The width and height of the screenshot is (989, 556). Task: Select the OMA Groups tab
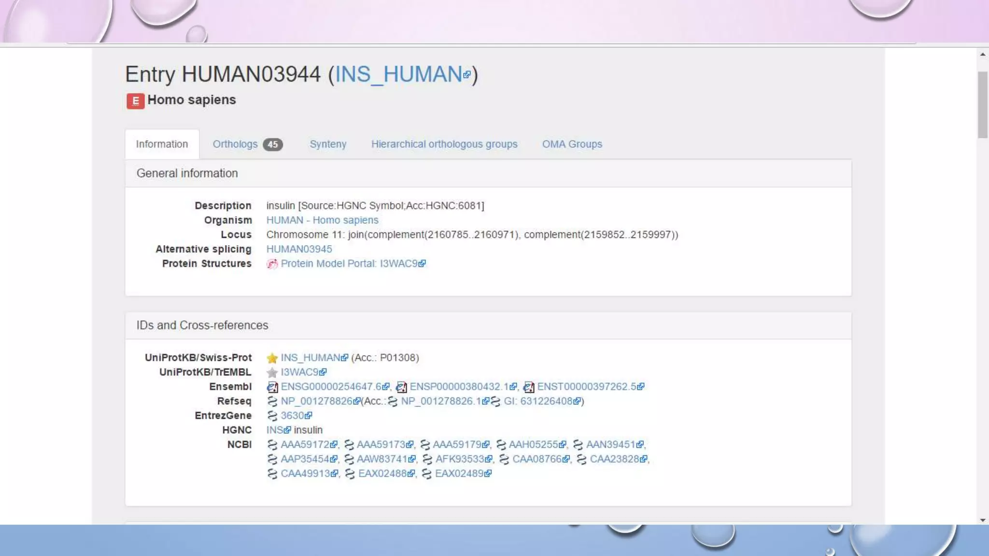(572, 144)
